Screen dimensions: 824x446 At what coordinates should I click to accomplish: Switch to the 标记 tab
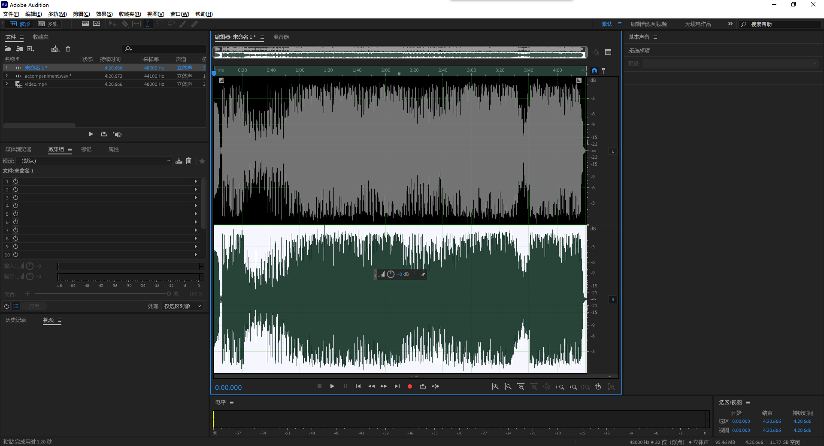point(86,149)
